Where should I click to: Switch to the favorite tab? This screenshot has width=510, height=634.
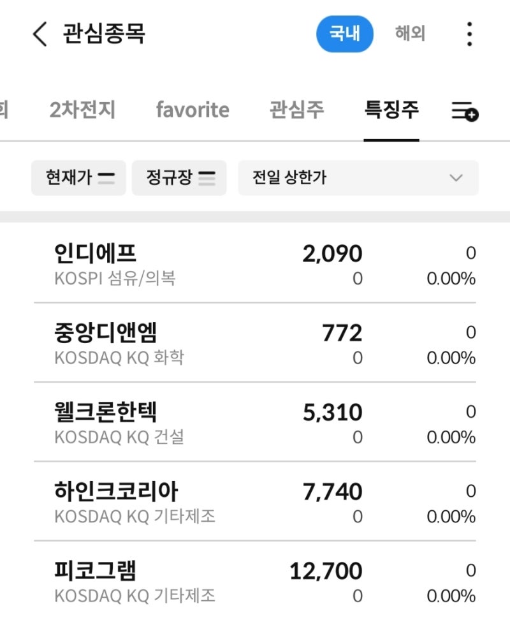[193, 110]
